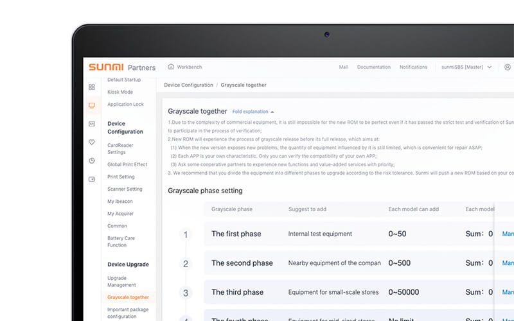Image resolution: width=514 pixels, height=321 pixels.
Task: Click the SUNMI Partners logo
Action: (121, 67)
